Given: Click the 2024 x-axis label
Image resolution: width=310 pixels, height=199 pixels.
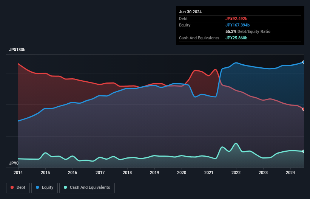Looking at the screenshot, I should (290, 173).
